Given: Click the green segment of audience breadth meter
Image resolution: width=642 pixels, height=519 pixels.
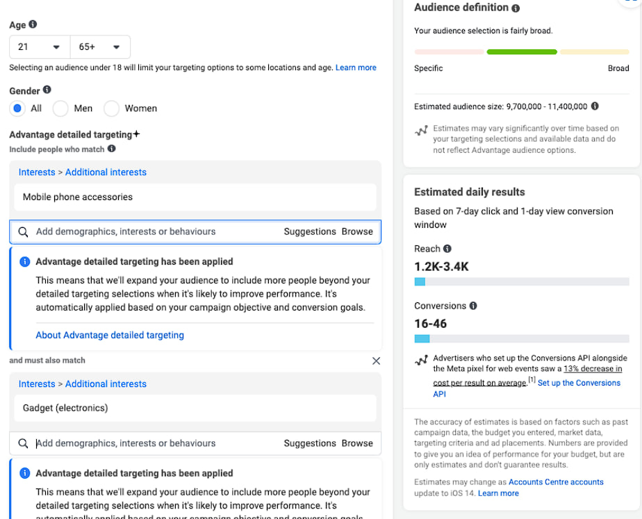Looking at the screenshot, I should click(522, 52).
